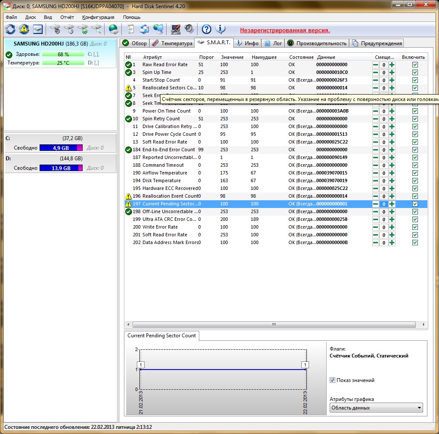Viewport: 439px width, 434px height.
Task: Toggle enable checkbox for Current Pending Sector row
Action: coord(415,204)
